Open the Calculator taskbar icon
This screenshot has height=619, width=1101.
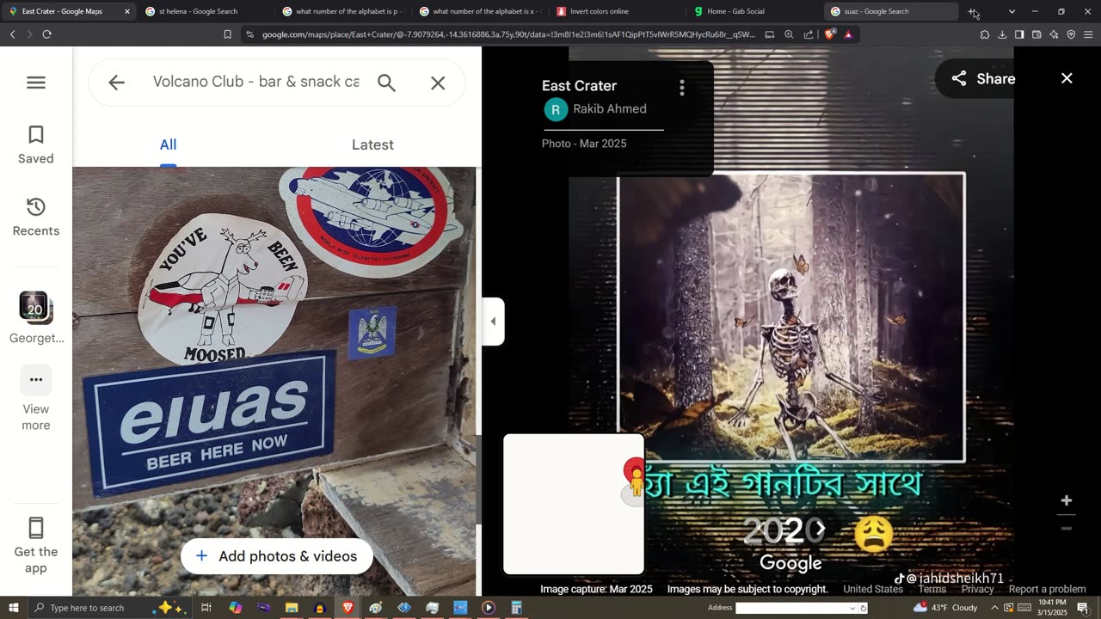point(516,608)
